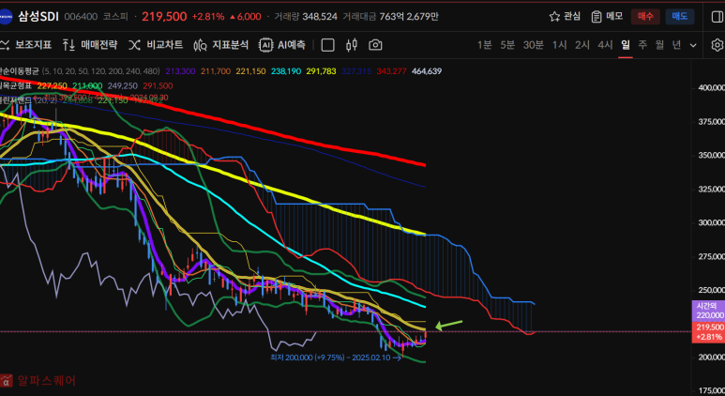Click the 시간외 220,000 price tag

coord(707,311)
